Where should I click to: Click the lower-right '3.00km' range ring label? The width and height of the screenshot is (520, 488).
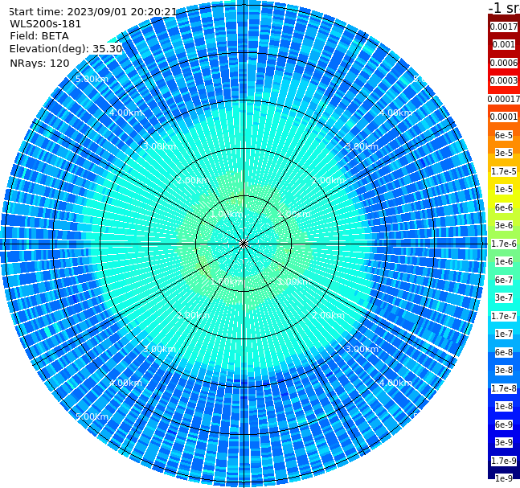coord(362,349)
